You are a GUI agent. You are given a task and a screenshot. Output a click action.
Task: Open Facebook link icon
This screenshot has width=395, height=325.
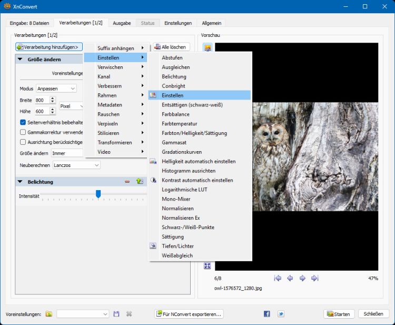point(267,314)
